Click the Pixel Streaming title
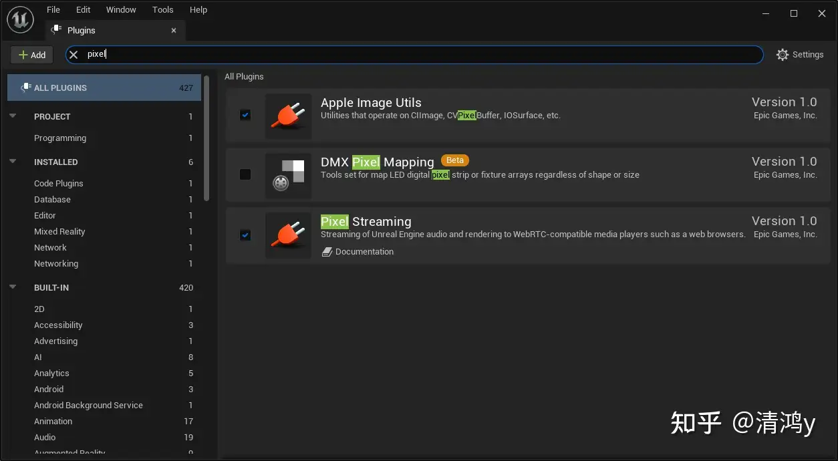The height and width of the screenshot is (461, 838). tap(366, 221)
